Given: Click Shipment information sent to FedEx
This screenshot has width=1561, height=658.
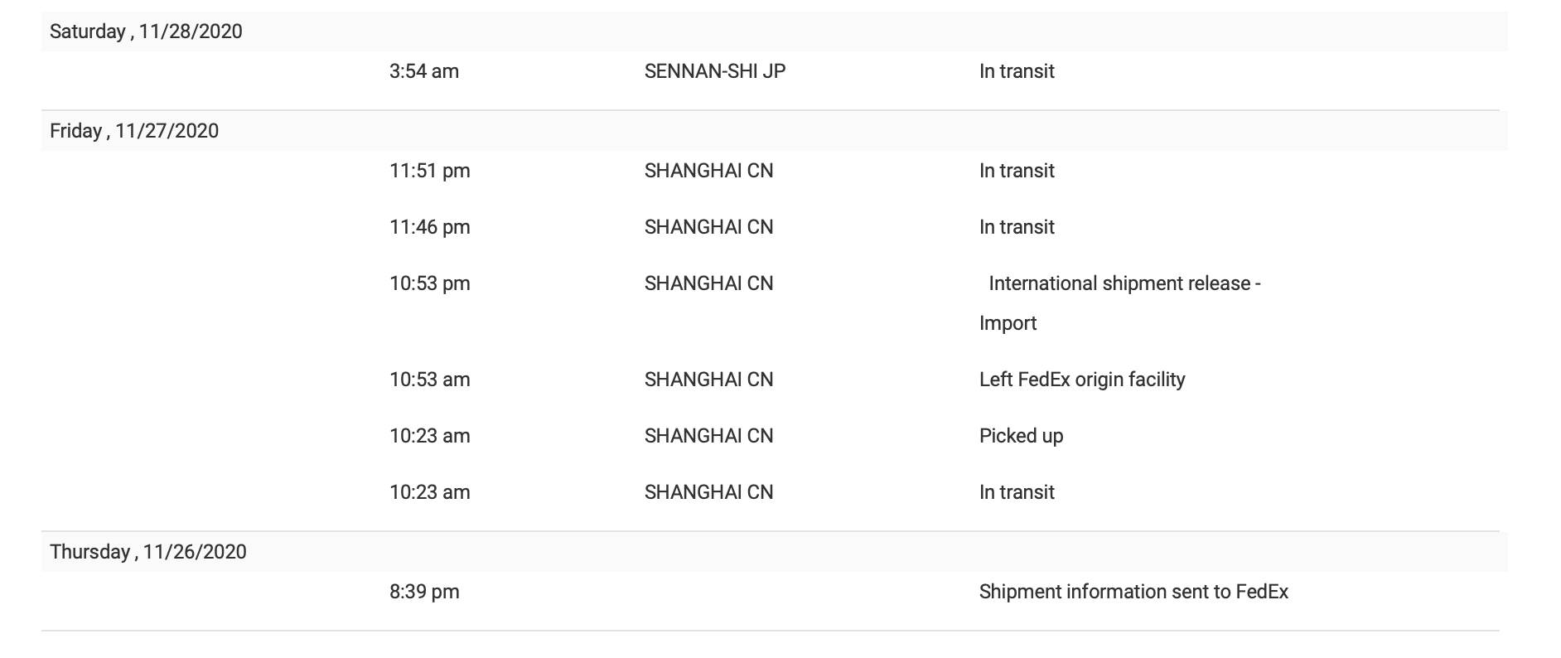Looking at the screenshot, I should point(1133,592).
